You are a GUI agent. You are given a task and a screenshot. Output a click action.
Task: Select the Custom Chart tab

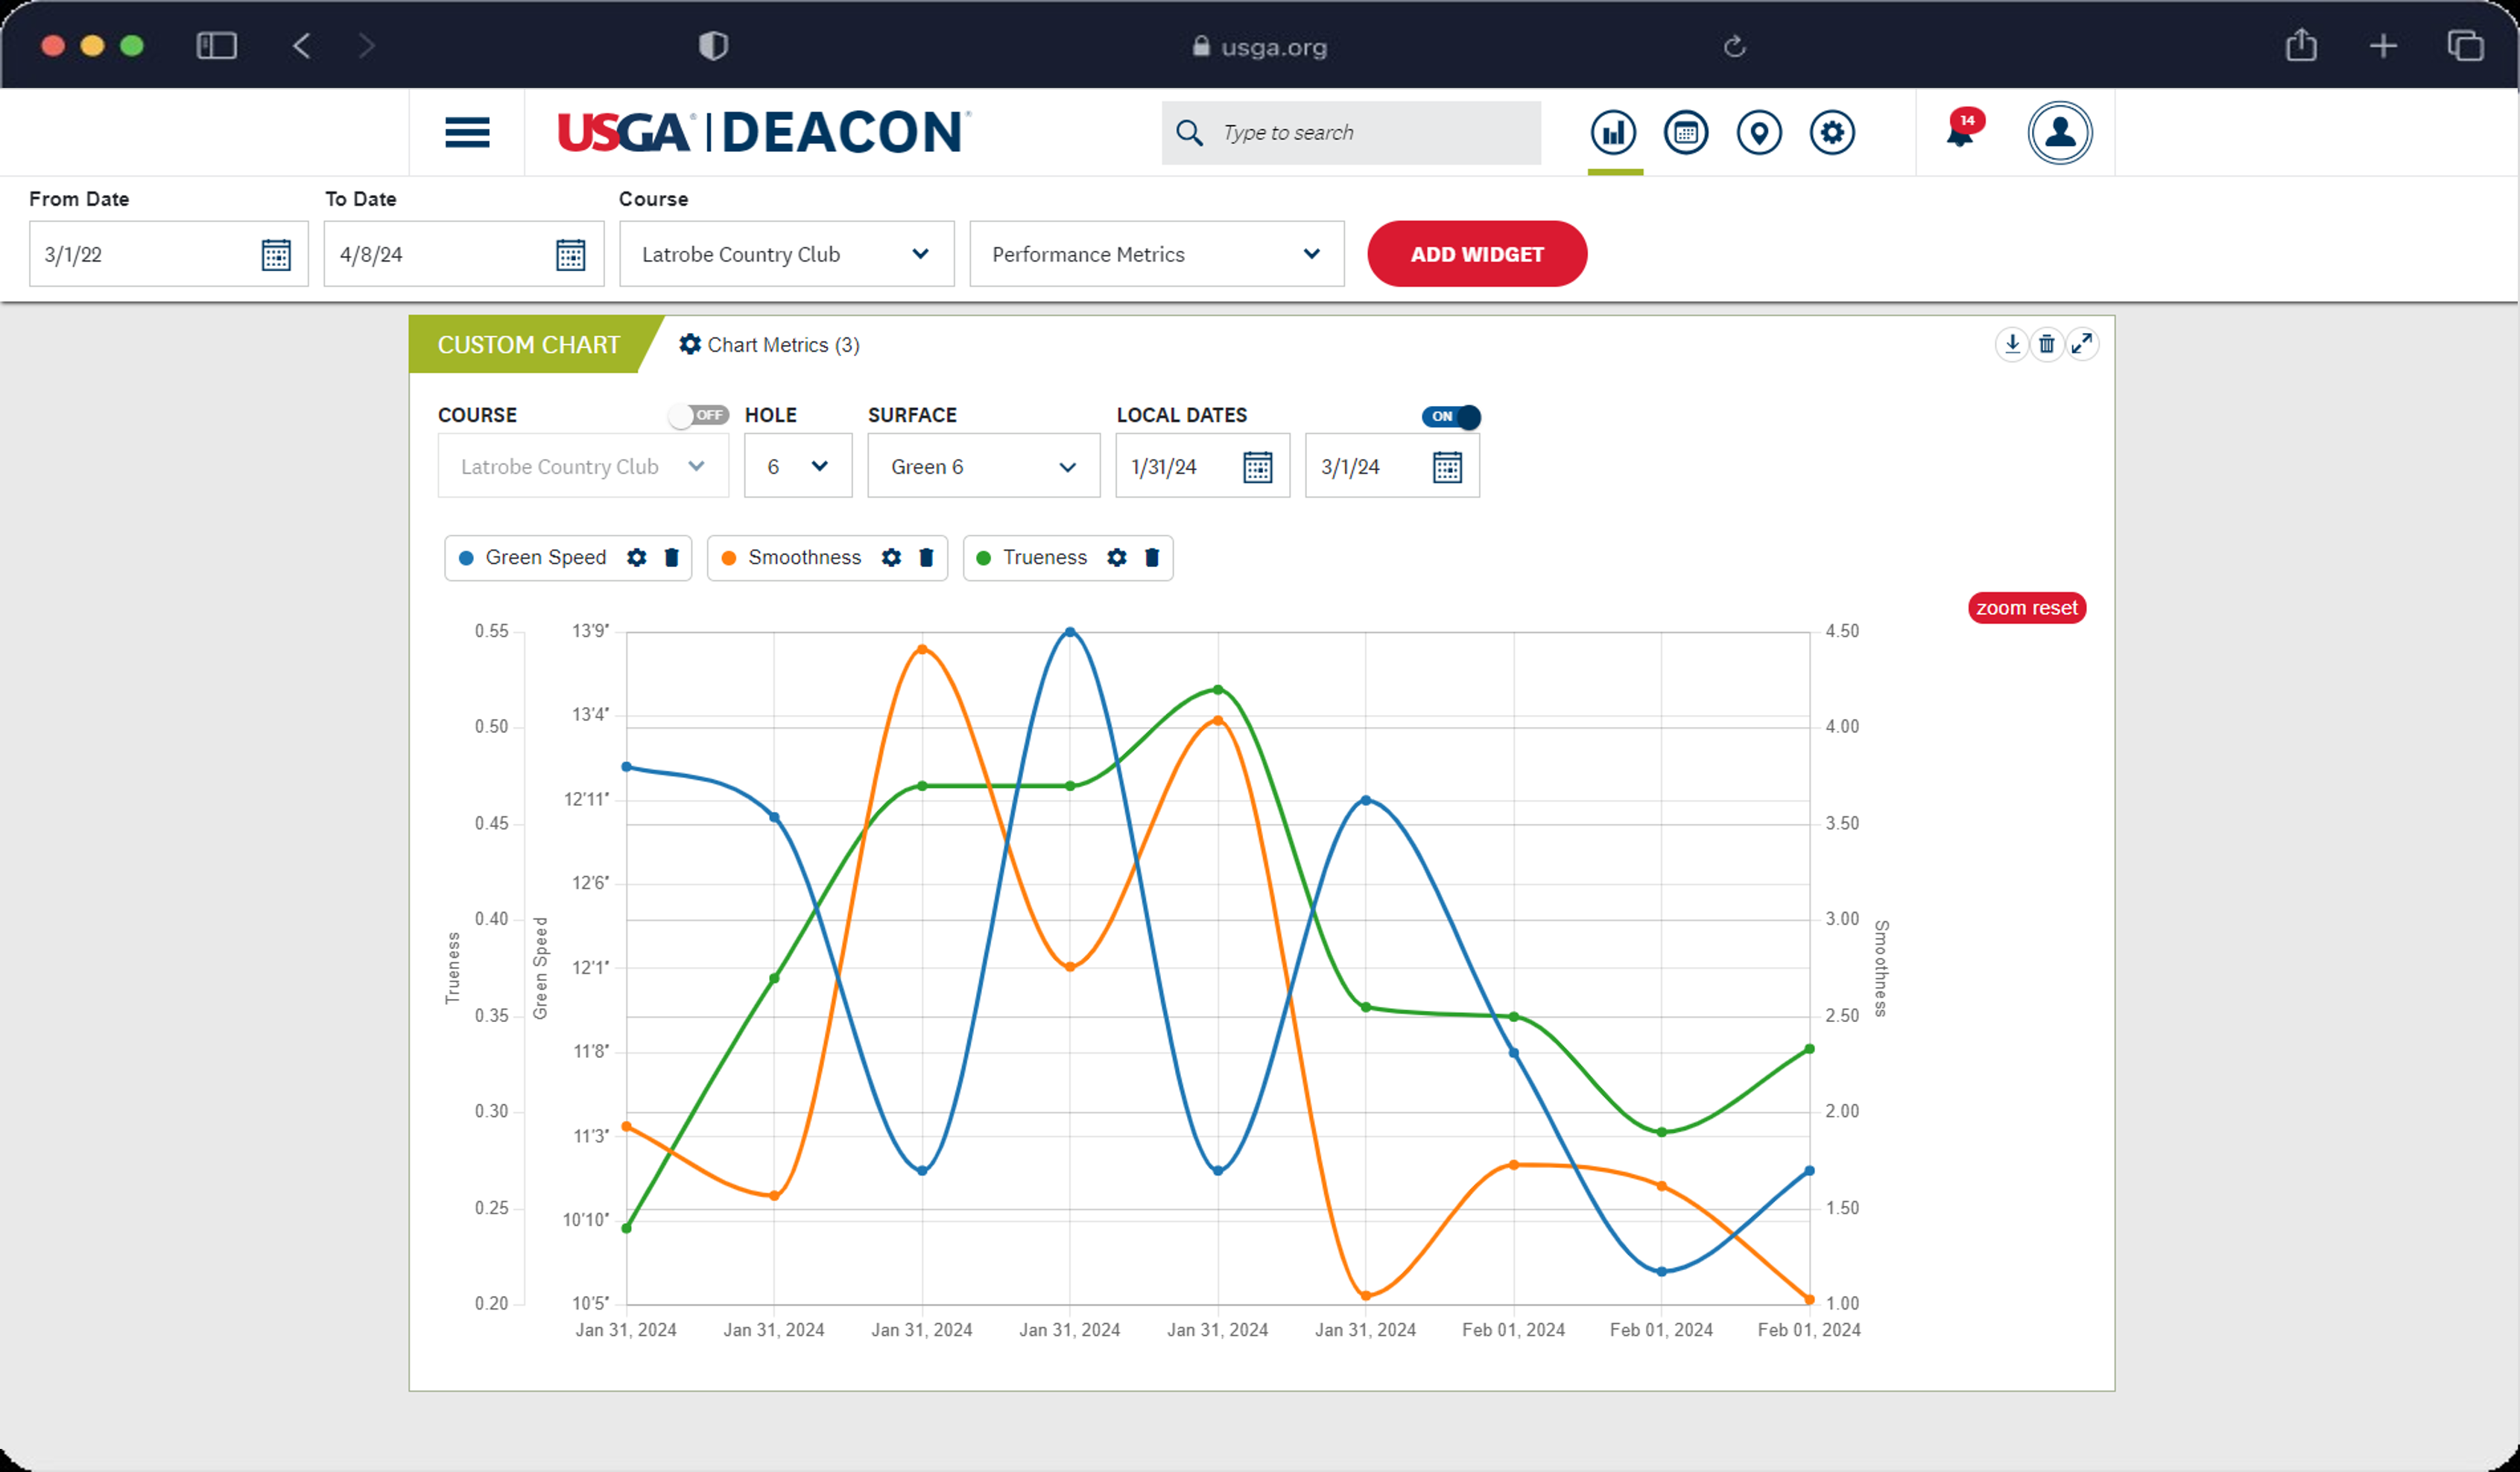coord(529,345)
